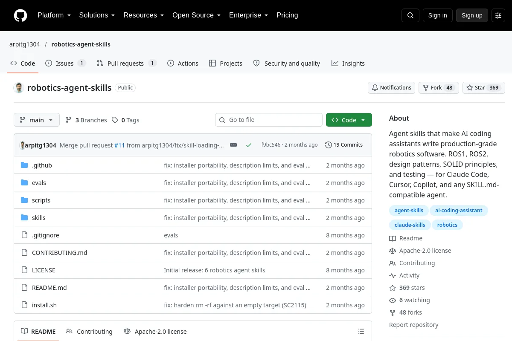The height and width of the screenshot is (341, 512).
Task: Click the Go to file search field
Action: [x=269, y=120]
